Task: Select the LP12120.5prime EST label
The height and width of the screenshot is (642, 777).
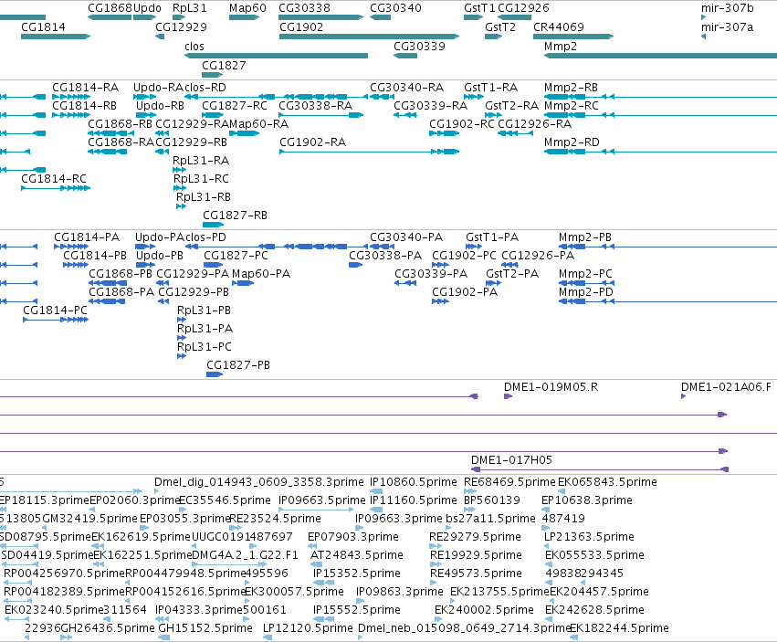Action: pos(308,628)
